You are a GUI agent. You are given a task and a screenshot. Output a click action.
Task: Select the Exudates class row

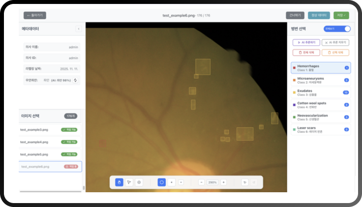(x=321, y=92)
